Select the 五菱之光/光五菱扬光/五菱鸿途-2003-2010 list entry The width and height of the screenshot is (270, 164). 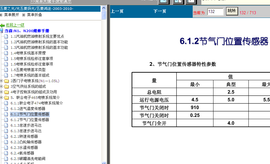50,9
